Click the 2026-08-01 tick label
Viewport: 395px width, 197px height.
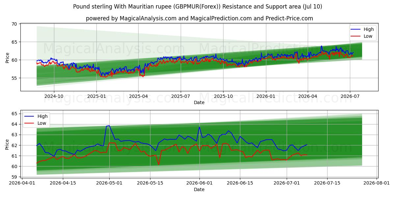(x=377, y=183)
